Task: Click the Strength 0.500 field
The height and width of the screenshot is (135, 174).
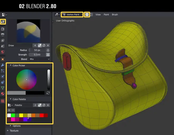Action: point(37,55)
